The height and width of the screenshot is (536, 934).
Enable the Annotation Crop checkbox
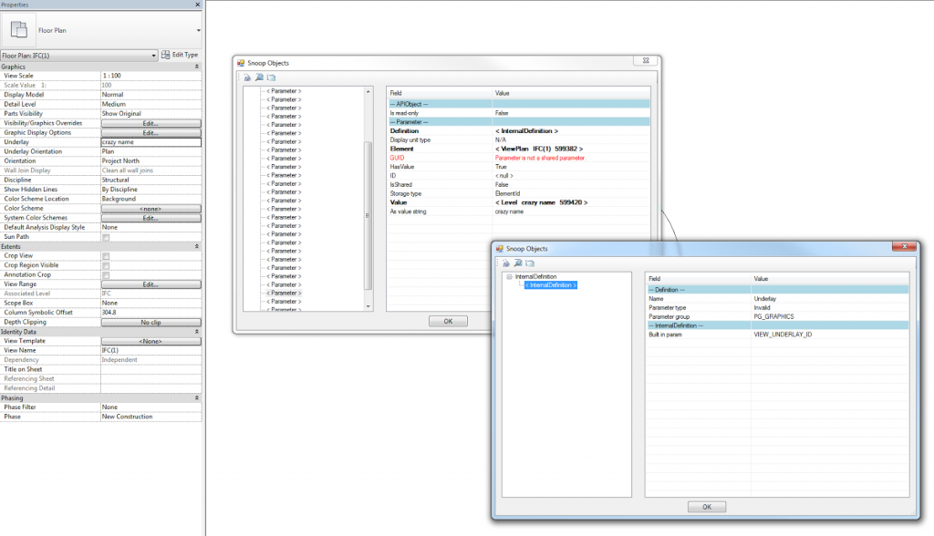tap(106, 274)
